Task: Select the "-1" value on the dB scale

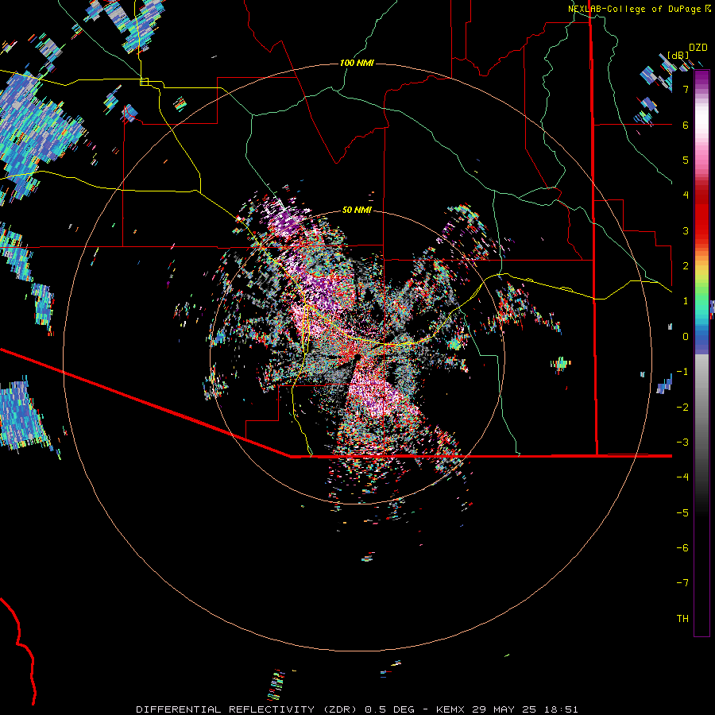Action: point(682,372)
